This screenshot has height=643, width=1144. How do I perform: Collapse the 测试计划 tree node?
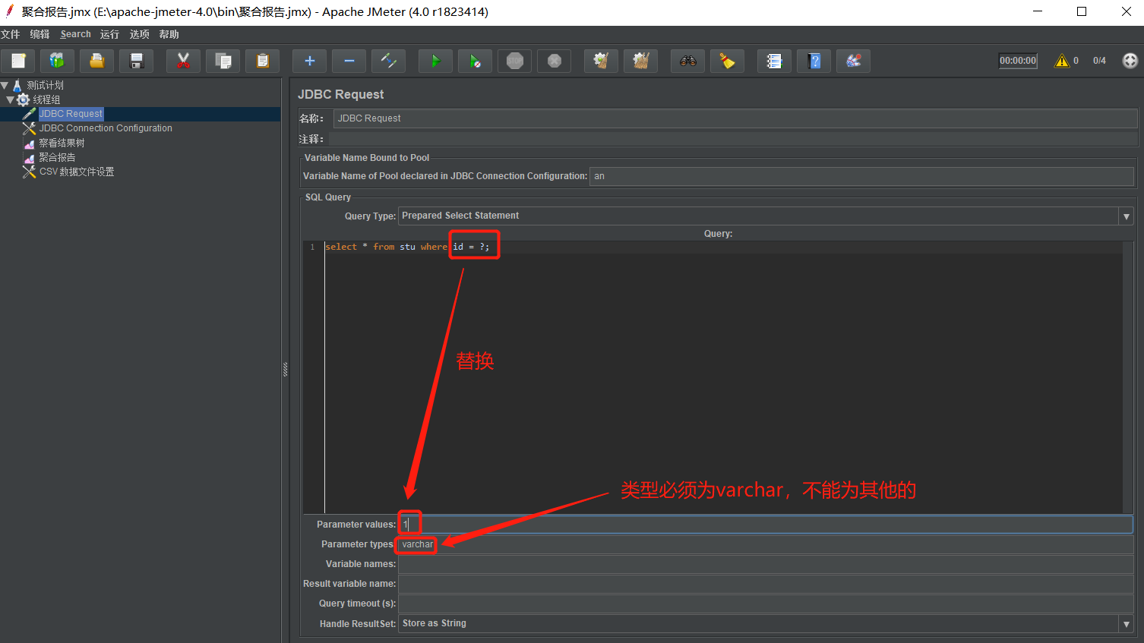[5, 85]
